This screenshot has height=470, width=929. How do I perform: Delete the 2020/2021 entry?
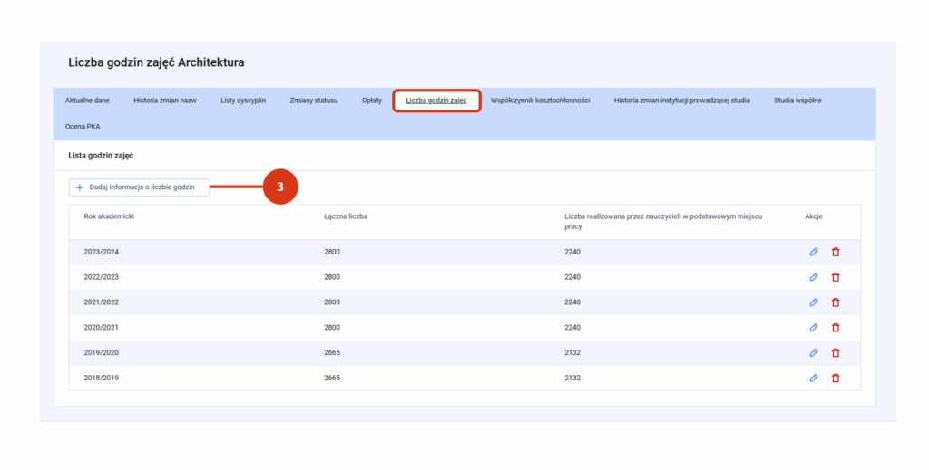tap(836, 328)
